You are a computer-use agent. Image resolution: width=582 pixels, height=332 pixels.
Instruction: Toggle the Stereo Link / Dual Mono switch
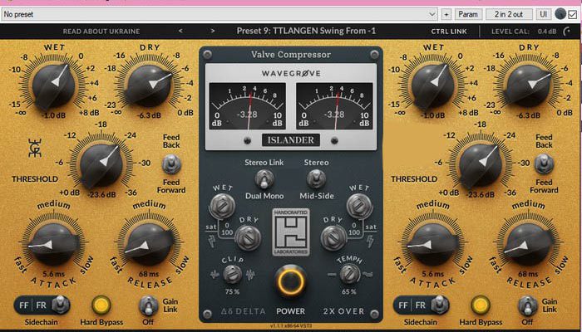point(263,178)
